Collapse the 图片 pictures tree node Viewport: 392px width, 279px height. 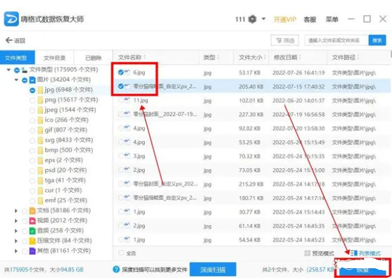point(16,80)
